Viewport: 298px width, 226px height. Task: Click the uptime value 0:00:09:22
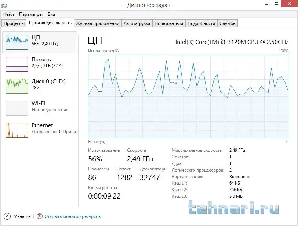coord(104,196)
